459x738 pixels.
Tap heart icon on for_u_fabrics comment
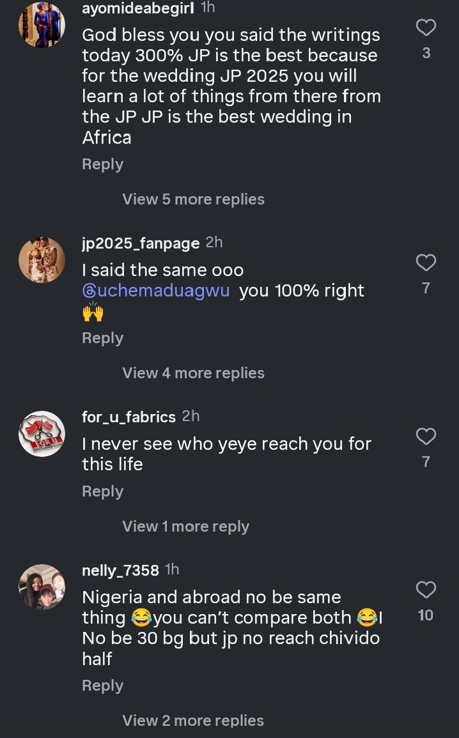click(426, 436)
